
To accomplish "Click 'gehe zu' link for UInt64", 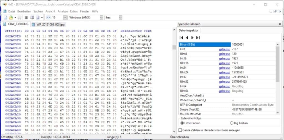I will 224,91.
